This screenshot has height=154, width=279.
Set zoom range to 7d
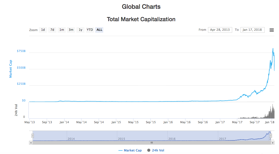[x=52, y=30]
